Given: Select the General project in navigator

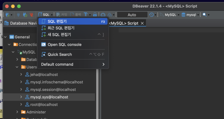Looking at the screenshot, I should tap(22, 37).
